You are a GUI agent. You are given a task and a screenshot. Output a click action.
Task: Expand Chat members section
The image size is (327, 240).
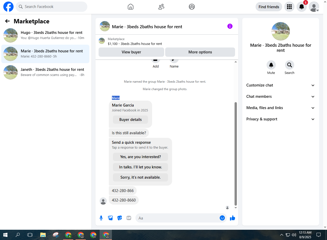281,97
